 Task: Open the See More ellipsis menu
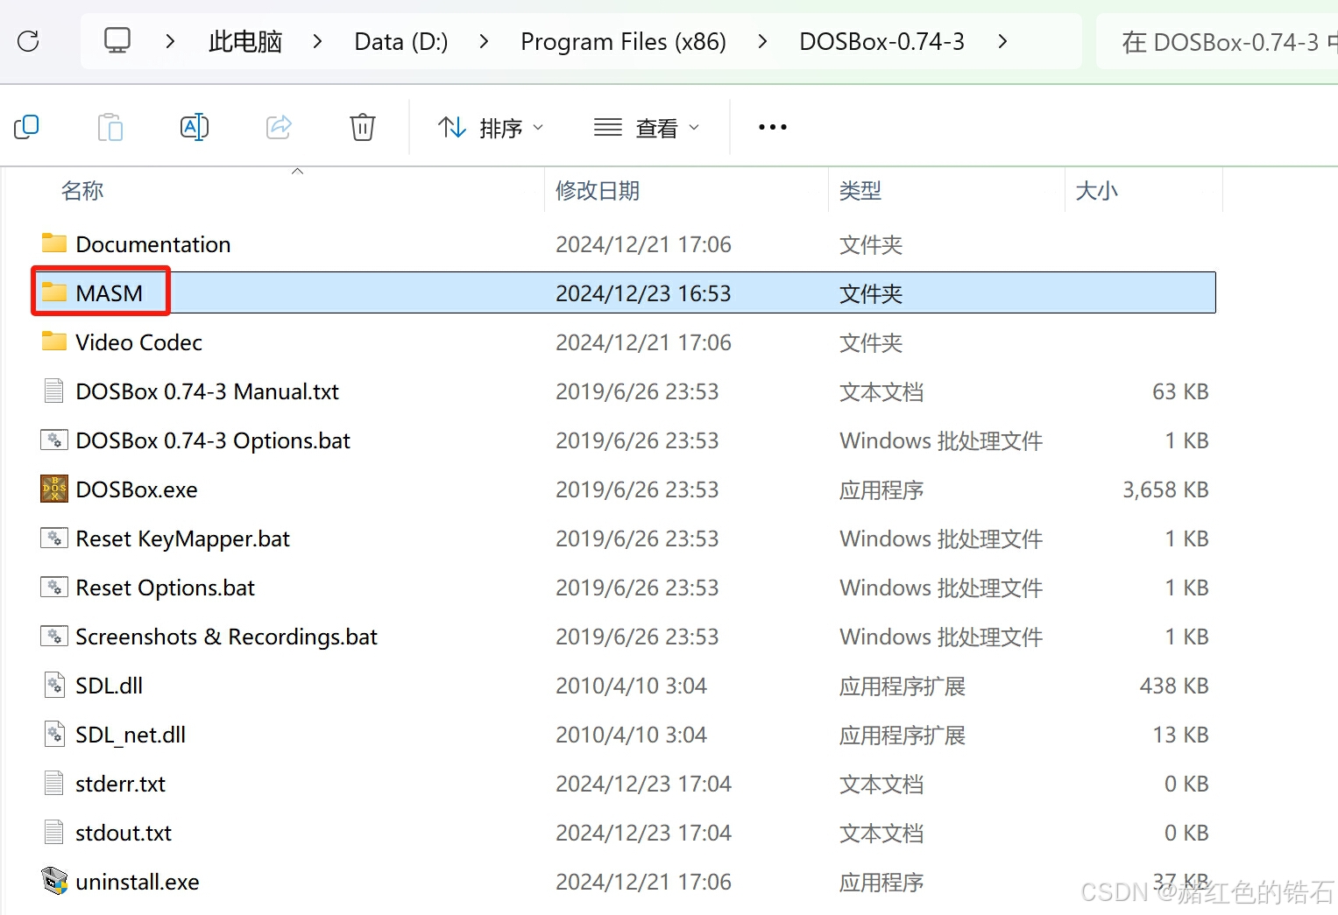pos(772,127)
